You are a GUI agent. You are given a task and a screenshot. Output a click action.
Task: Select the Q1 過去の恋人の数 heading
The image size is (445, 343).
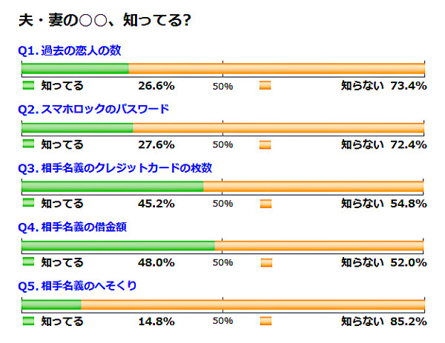pyautogui.click(x=70, y=50)
